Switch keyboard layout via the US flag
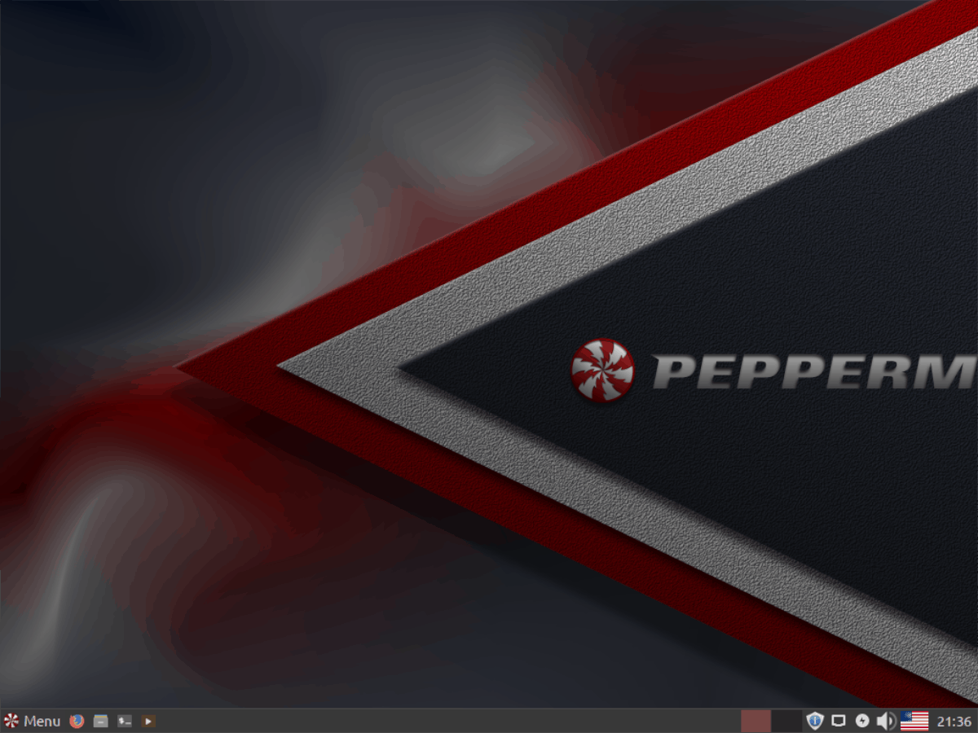978x733 pixels. pyautogui.click(x=914, y=721)
